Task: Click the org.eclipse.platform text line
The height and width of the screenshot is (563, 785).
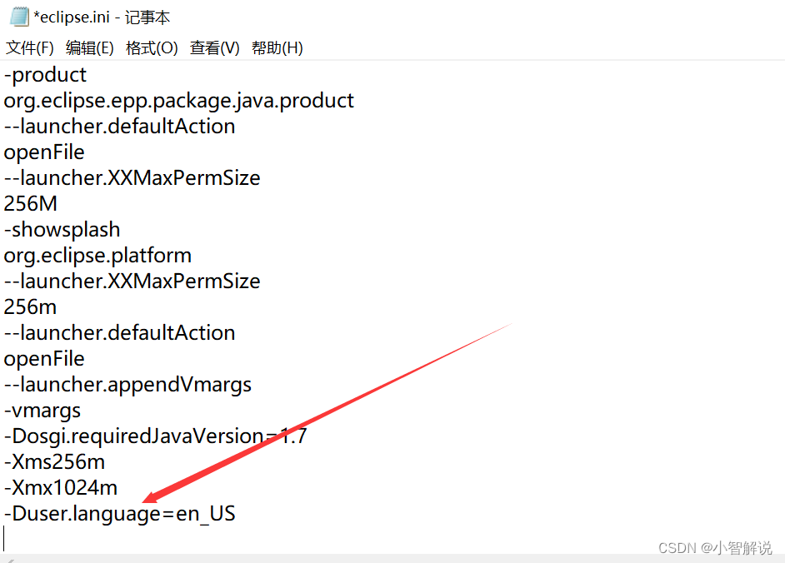Action: coord(97,255)
